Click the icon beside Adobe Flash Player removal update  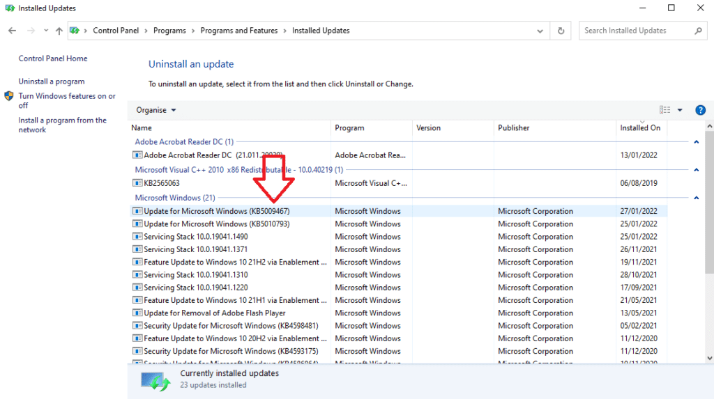pos(137,313)
